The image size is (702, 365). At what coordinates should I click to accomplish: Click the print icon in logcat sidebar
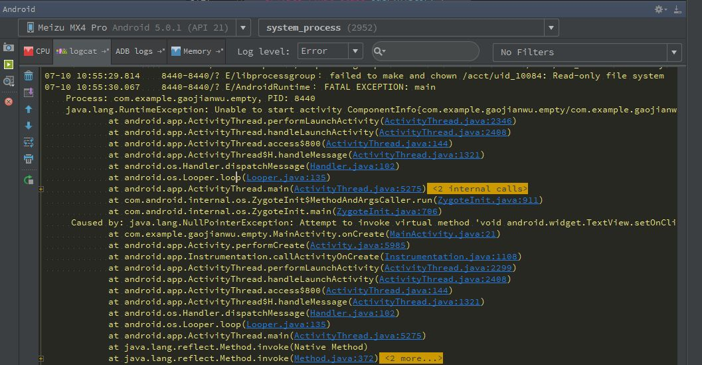click(x=29, y=160)
